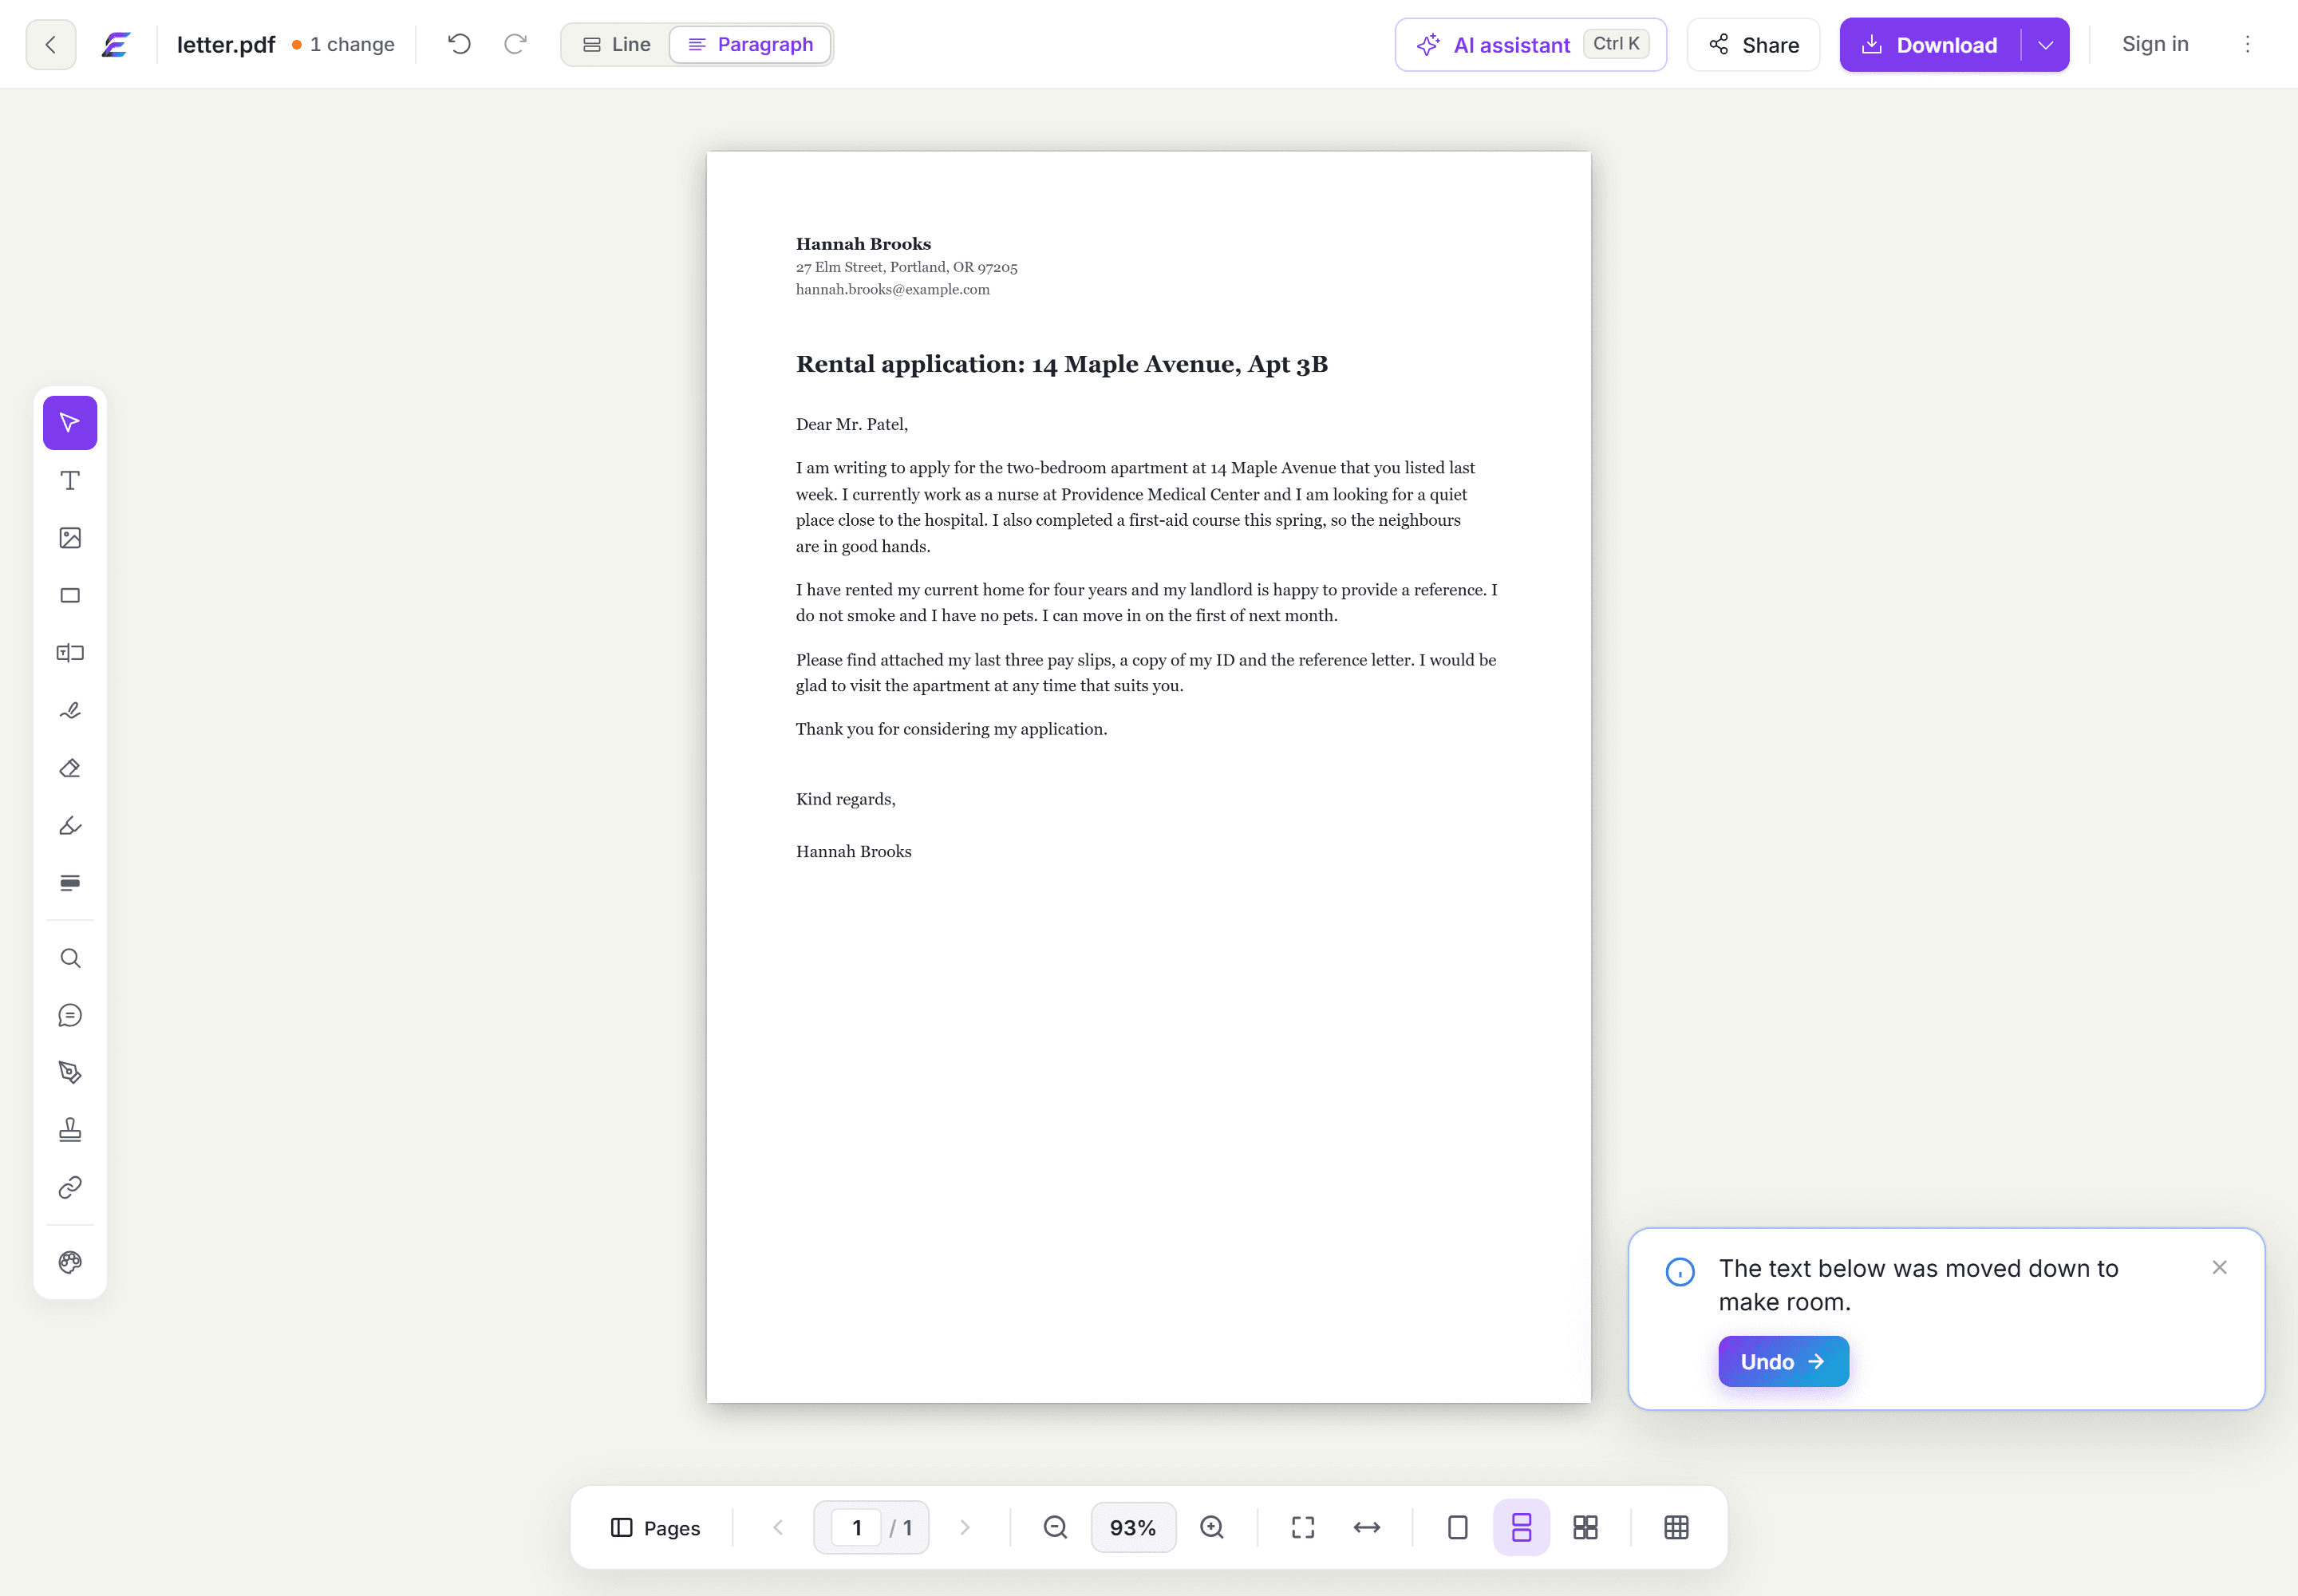Enable single page view
The image size is (2298, 1596).
point(1458,1527)
